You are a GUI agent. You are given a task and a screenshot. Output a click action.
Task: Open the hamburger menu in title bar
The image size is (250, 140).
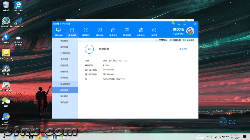[x=184, y=24]
